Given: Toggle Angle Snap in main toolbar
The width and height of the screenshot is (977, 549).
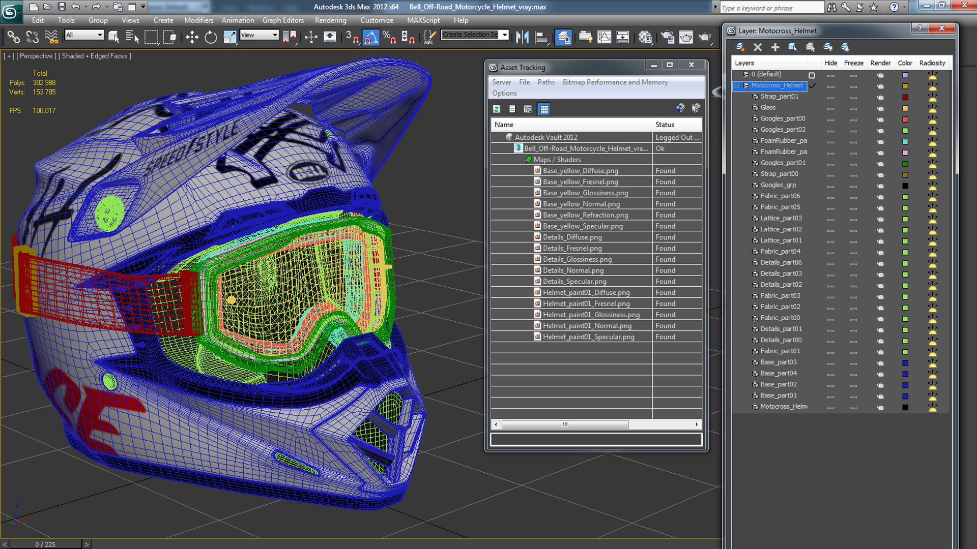Looking at the screenshot, I should coord(371,37).
